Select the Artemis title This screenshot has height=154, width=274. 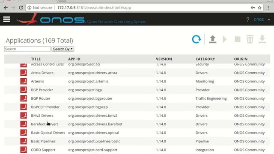point(37,81)
